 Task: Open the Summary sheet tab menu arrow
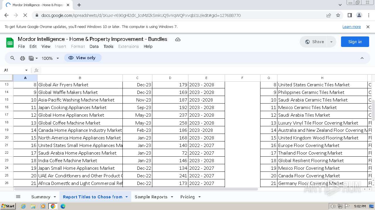coord(55,197)
